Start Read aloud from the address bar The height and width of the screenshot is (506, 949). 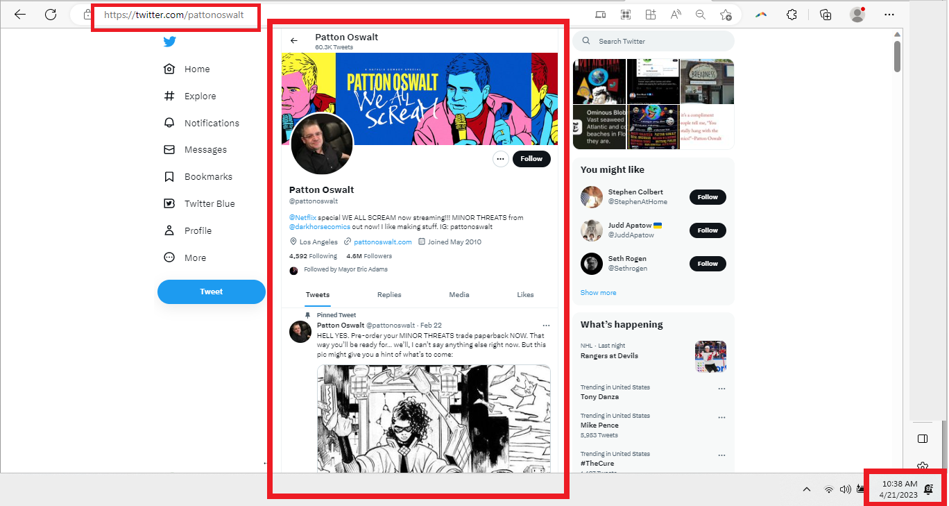pos(676,15)
